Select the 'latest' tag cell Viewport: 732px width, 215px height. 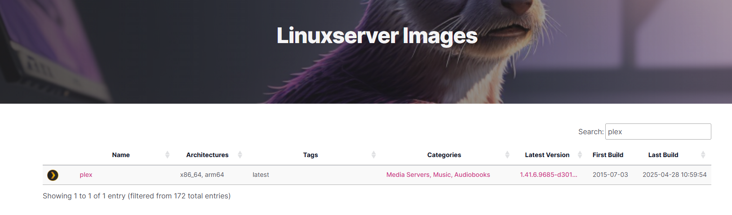261,175
